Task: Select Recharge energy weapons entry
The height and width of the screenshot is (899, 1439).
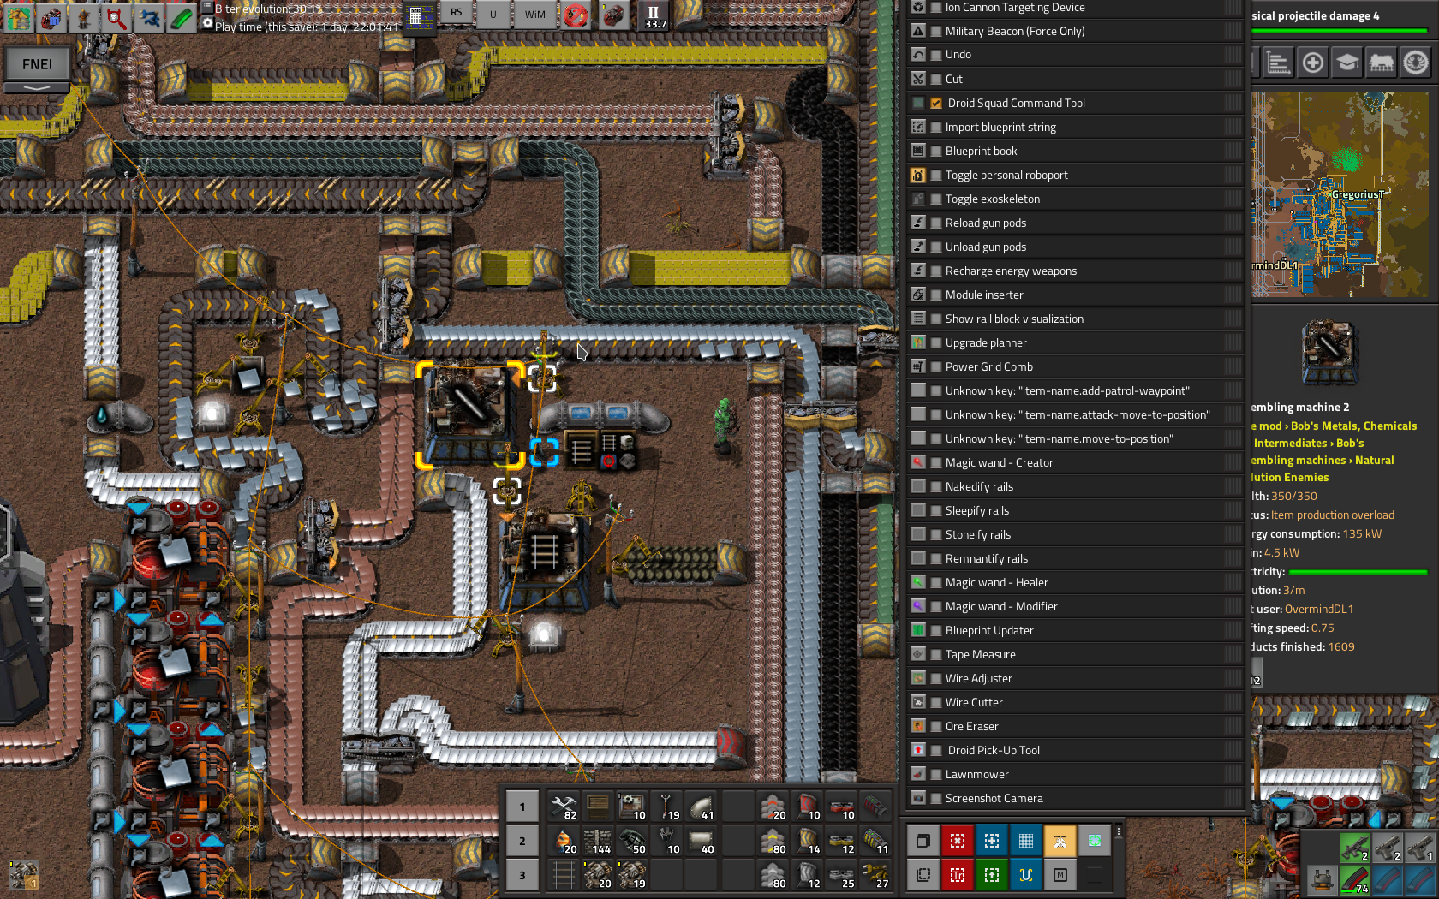Action: 1076,271
